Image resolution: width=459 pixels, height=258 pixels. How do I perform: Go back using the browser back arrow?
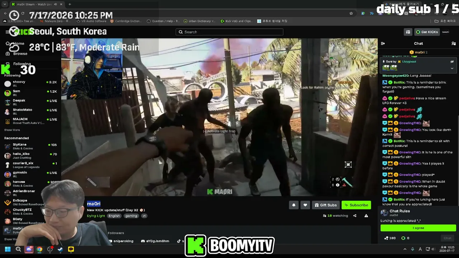tap(5, 13)
